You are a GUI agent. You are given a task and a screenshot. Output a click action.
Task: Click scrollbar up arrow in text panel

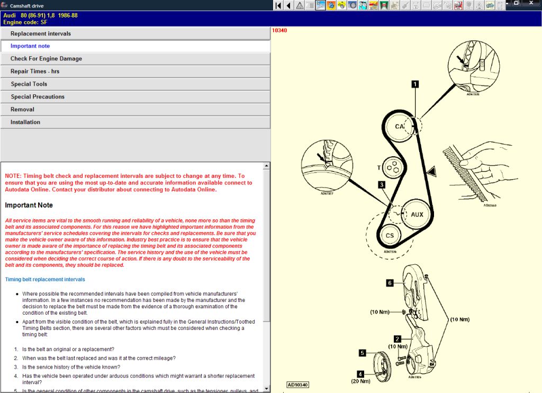(267, 166)
